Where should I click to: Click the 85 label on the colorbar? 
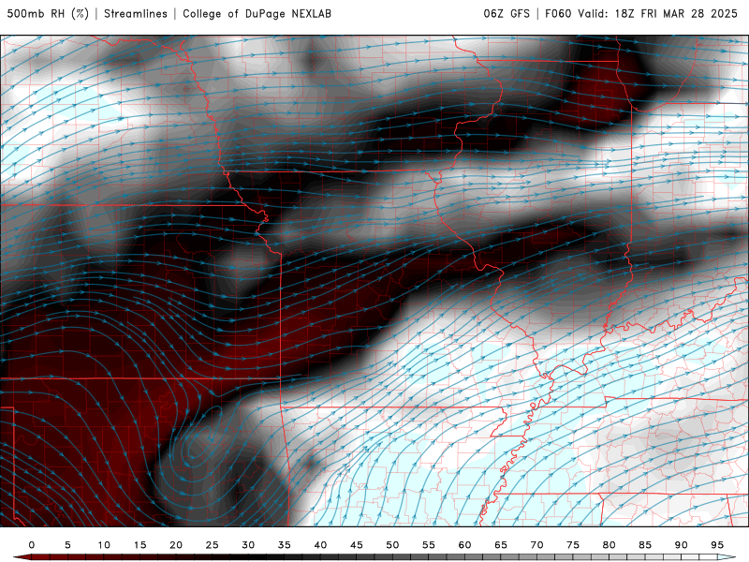tap(645, 545)
